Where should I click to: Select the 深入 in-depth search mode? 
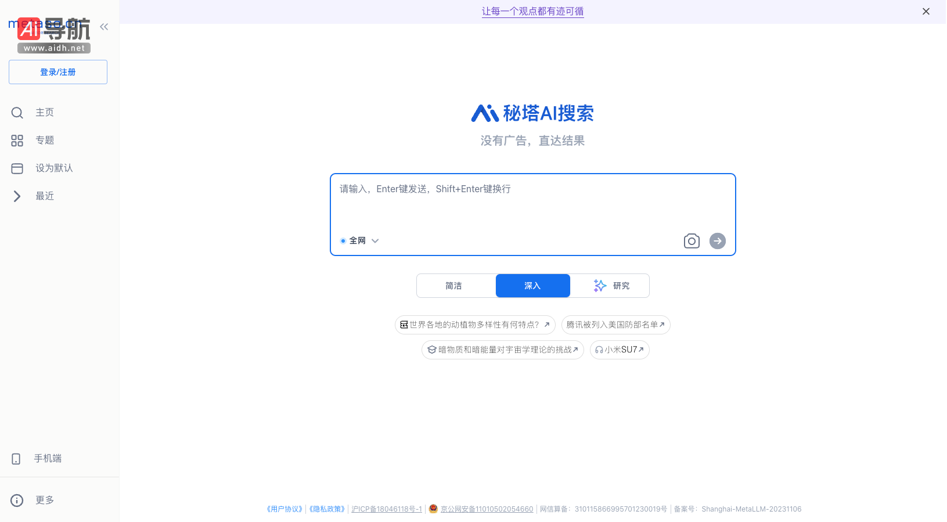[x=532, y=286]
